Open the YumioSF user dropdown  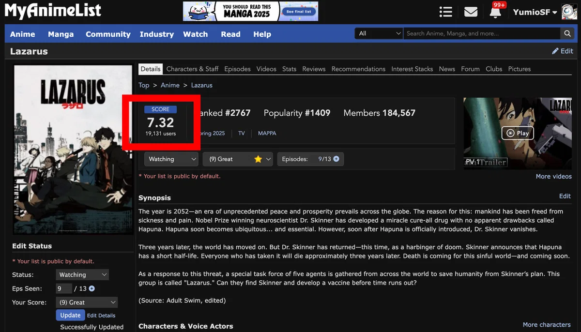[535, 12]
